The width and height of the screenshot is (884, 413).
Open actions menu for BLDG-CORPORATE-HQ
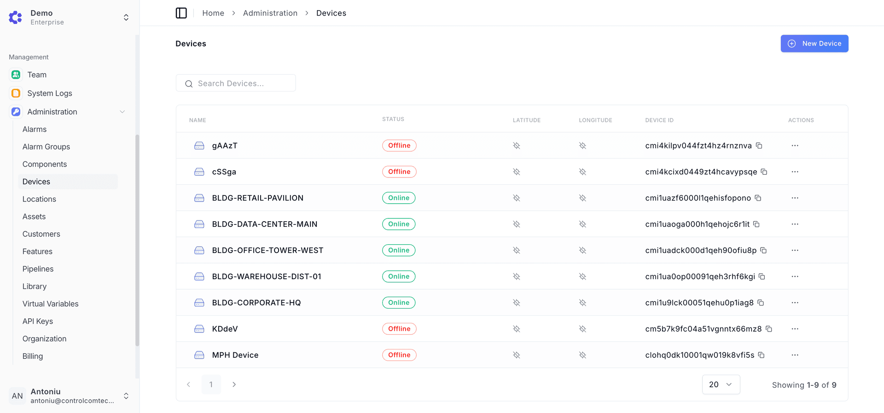point(795,303)
